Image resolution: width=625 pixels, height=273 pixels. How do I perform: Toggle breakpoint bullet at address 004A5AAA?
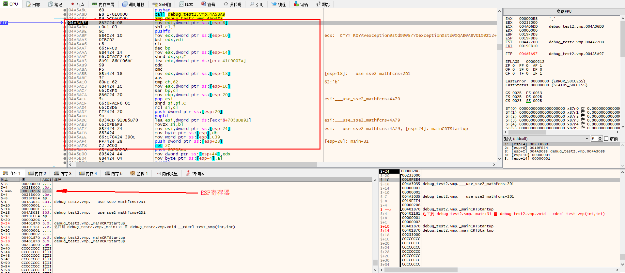65,52
